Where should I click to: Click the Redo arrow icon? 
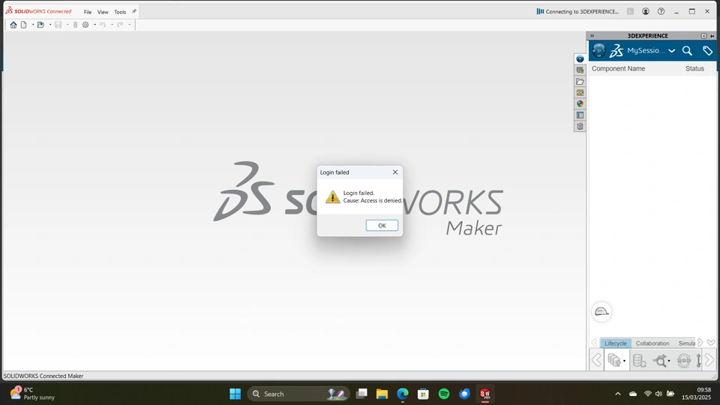pyautogui.click(x=120, y=25)
